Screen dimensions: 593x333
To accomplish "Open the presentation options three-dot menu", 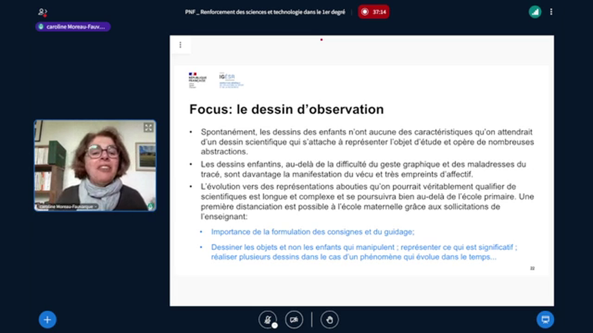I will [180, 45].
